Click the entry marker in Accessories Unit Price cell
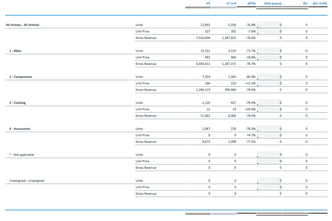 [x=258, y=136]
